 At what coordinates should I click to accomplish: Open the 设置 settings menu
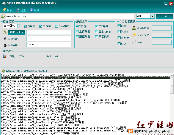tap(21, 10)
